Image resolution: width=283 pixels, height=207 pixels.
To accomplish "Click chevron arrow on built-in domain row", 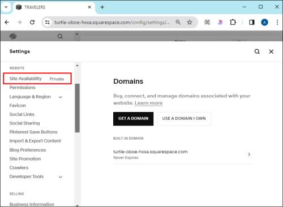I will [x=249, y=154].
